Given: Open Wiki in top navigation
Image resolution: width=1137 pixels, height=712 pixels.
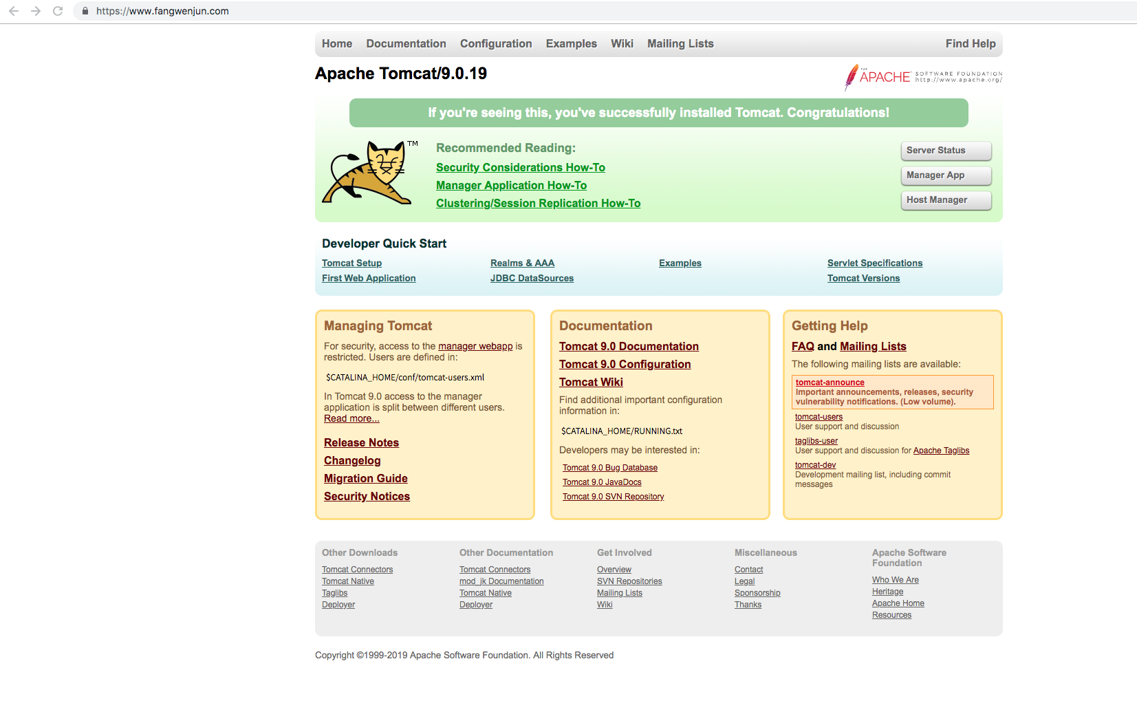Looking at the screenshot, I should click(x=622, y=43).
